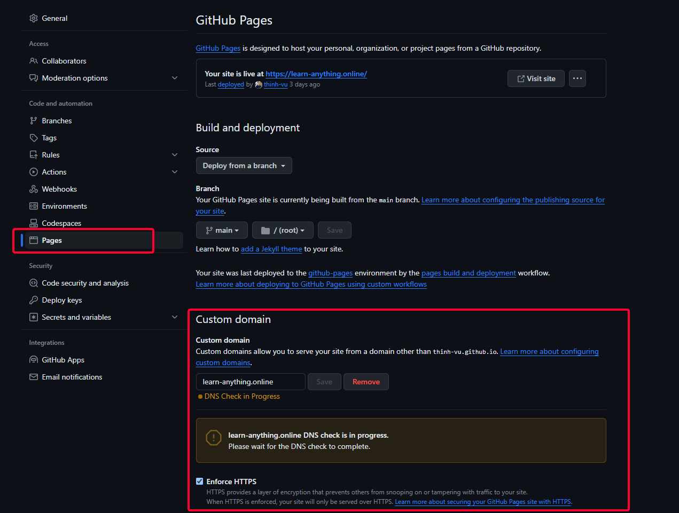Image resolution: width=679 pixels, height=513 pixels.
Task: Open the / (root) folder dropdown
Action: [x=283, y=230]
